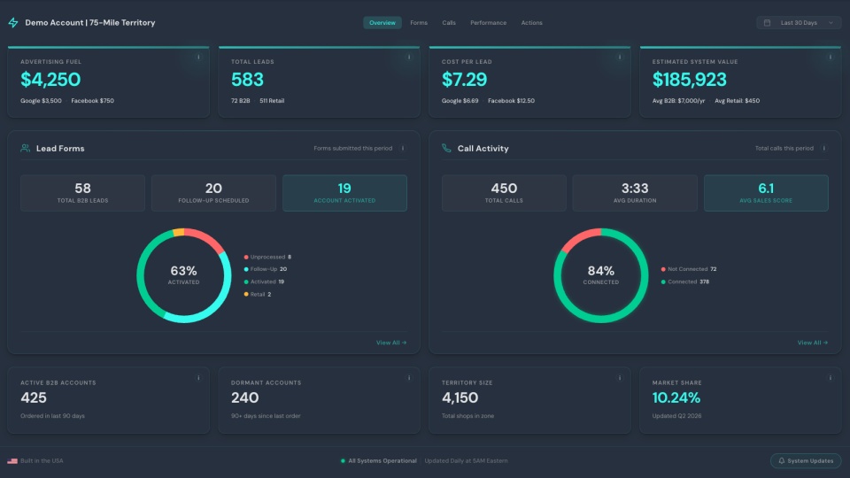
Task: Click info icon beside Forms submitted this period
Action: click(x=403, y=149)
